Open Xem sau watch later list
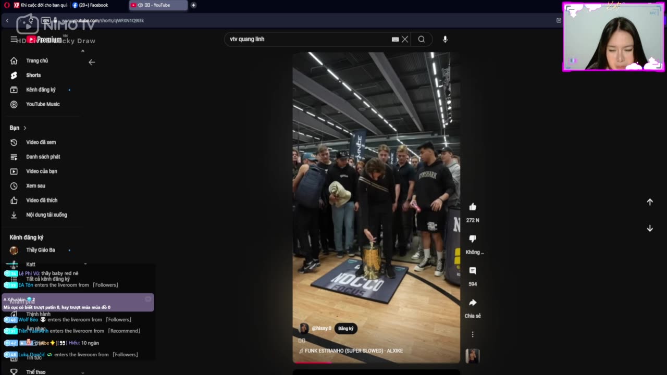667x375 pixels. pos(35,186)
